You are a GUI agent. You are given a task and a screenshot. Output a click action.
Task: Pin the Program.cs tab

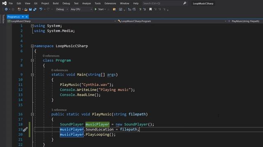tap(23, 17)
